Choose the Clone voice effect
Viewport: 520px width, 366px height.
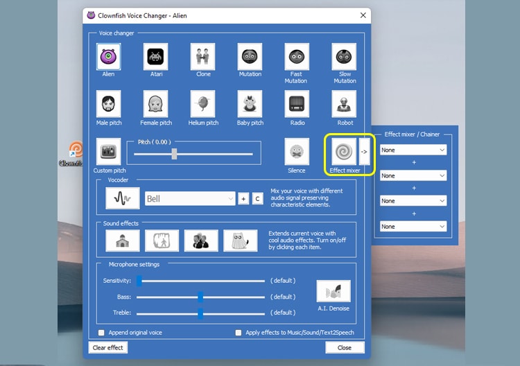pyautogui.click(x=202, y=57)
